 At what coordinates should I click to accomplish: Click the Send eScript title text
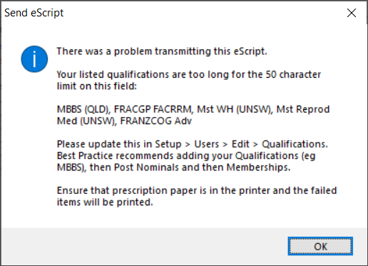(34, 13)
